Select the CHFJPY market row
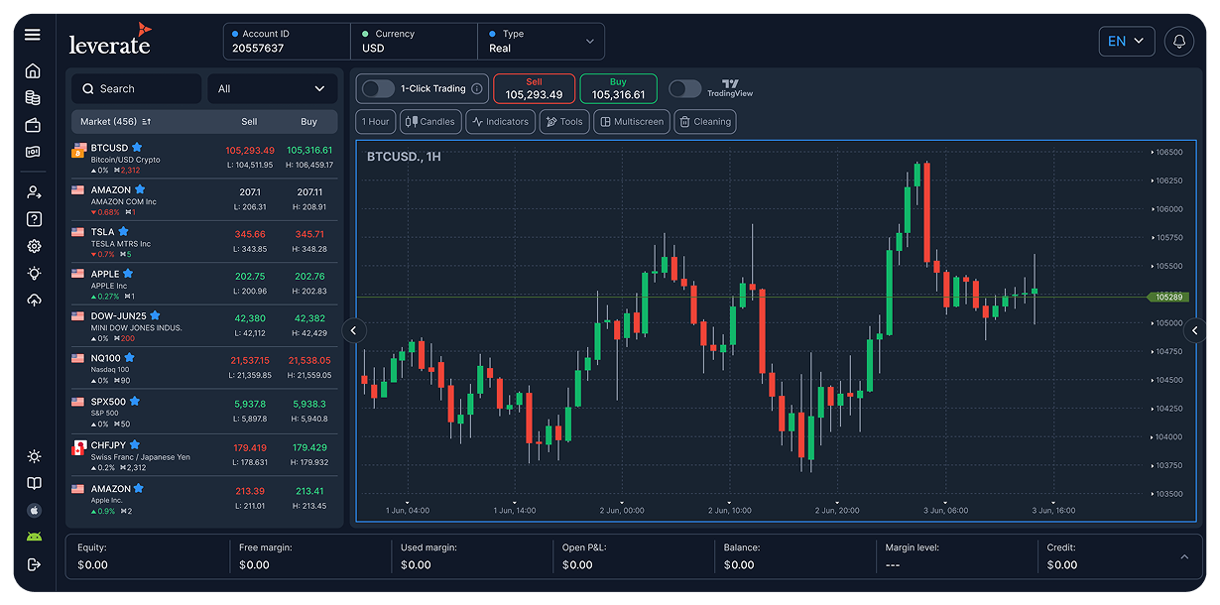Image resolution: width=1220 pixels, height=605 pixels. [x=204, y=455]
